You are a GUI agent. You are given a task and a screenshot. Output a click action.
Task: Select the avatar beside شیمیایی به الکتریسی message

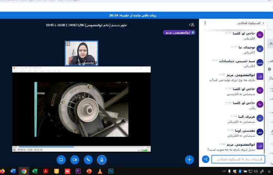click(260, 90)
